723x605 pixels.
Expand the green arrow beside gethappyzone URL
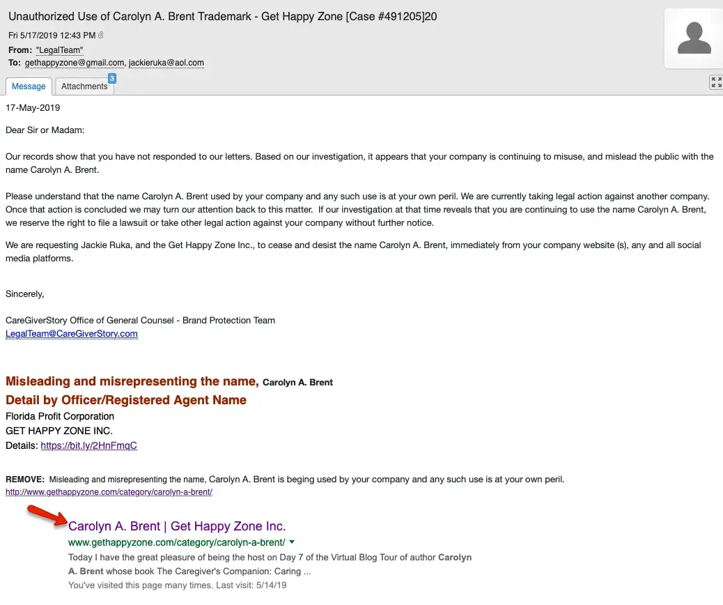click(292, 542)
